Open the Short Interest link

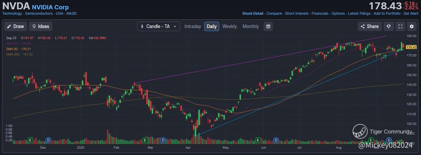click(297, 13)
